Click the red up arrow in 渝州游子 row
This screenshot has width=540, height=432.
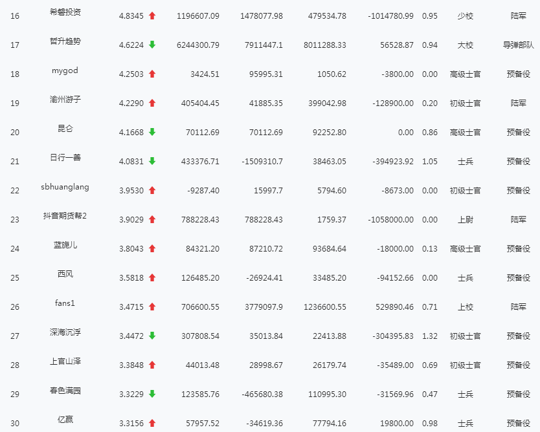pyautogui.click(x=152, y=103)
